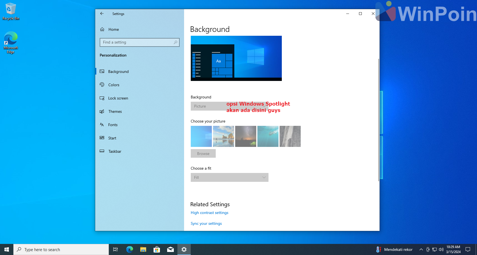Open the Mail app on the taskbar
477x255 pixels.
point(170,249)
